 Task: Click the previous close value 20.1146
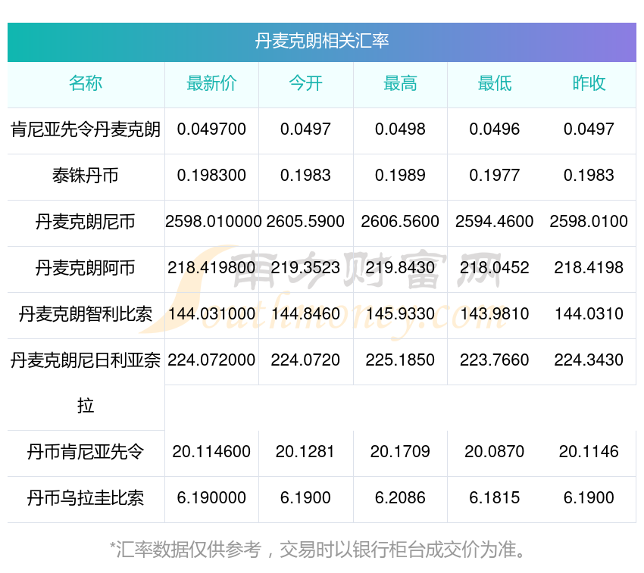point(589,452)
